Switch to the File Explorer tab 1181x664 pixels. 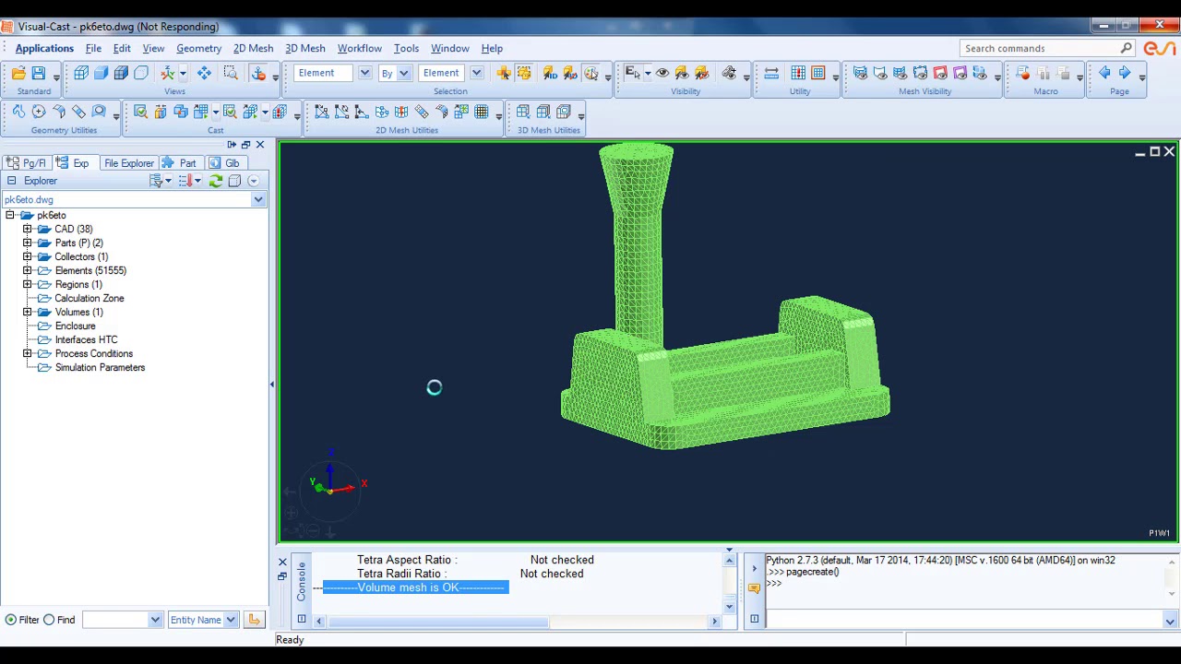click(x=128, y=163)
